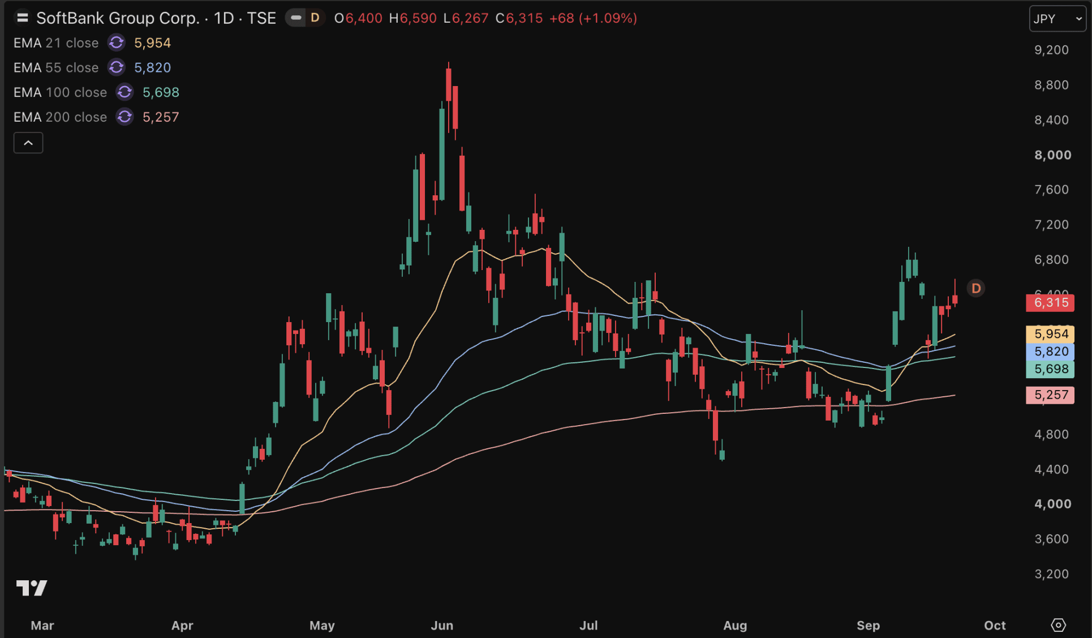Click the Oct label on the time axis
The height and width of the screenshot is (638, 1092).
click(x=995, y=626)
